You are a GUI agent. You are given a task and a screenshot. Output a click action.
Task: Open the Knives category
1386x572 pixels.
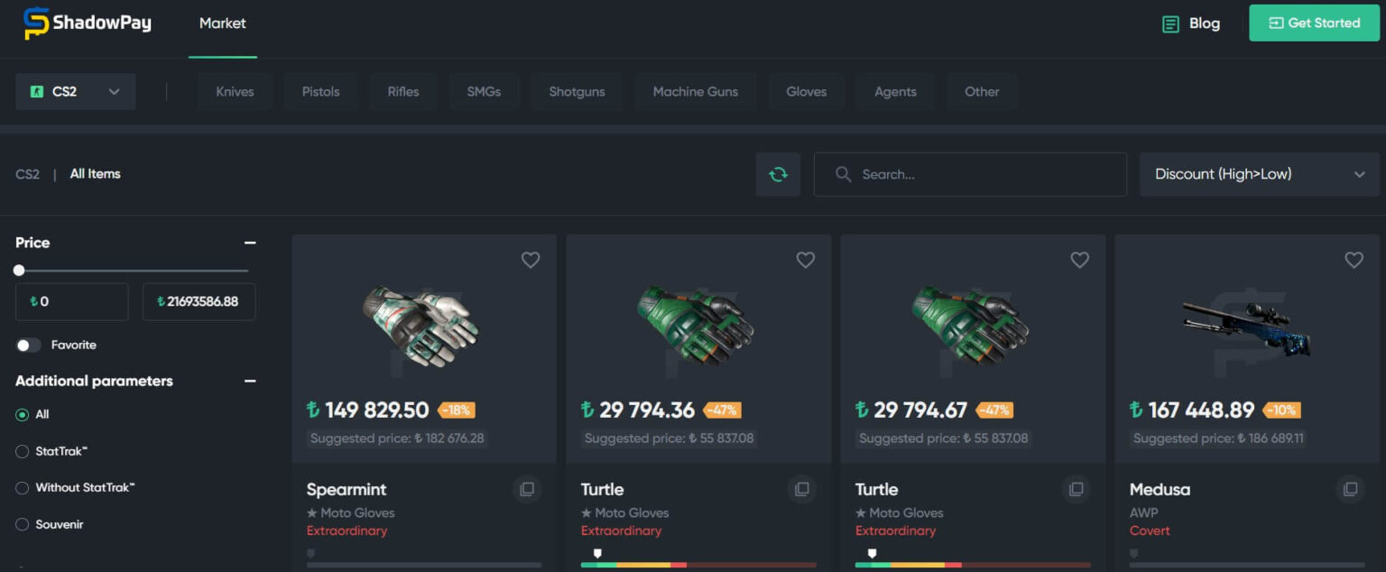[235, 91]
